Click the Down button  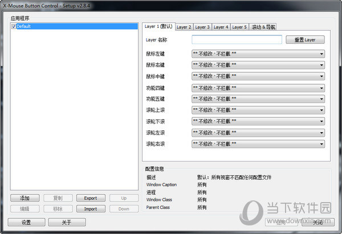[124, 209]
